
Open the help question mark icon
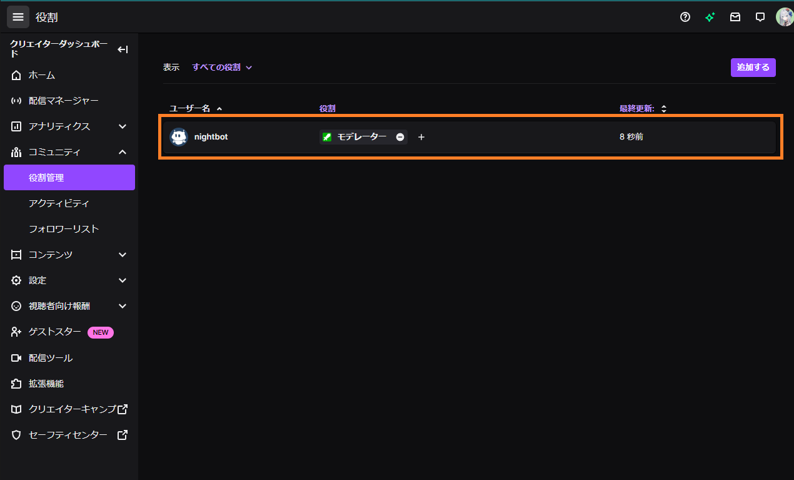[685, 17]
